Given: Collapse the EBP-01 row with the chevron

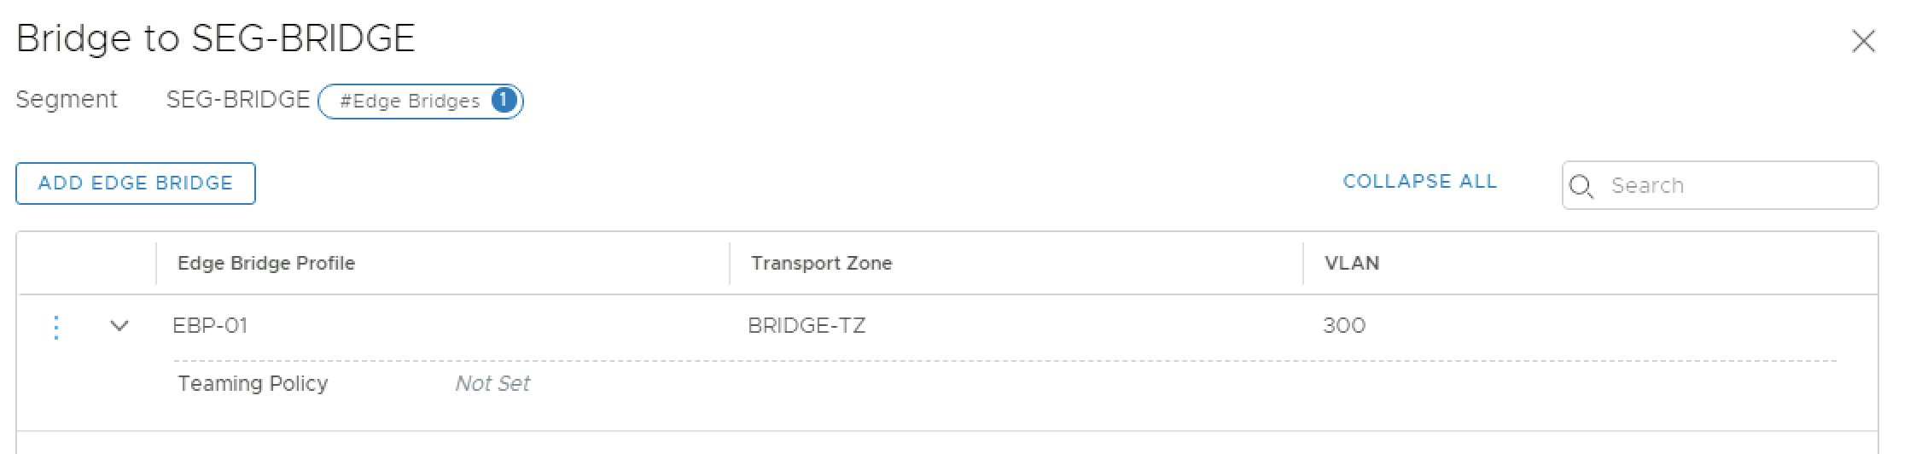Looking at the screenshot, I should click(x=119, y=326).
